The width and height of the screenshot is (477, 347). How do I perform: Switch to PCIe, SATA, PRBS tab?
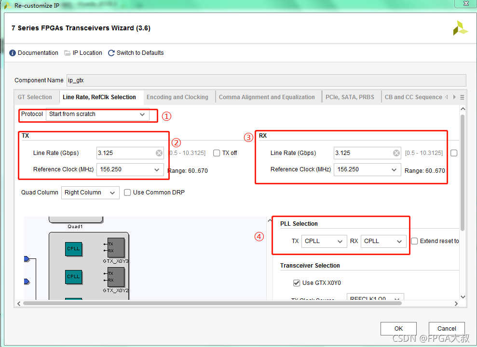coord(350,97)
